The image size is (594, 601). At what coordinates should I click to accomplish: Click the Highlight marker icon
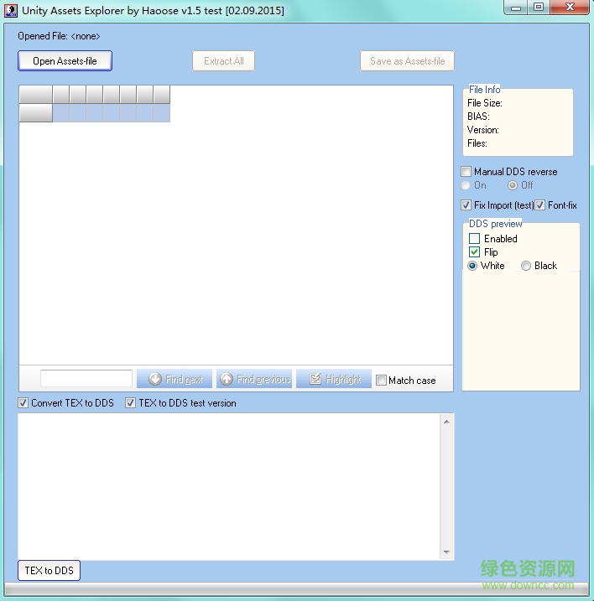pos(315,379)
